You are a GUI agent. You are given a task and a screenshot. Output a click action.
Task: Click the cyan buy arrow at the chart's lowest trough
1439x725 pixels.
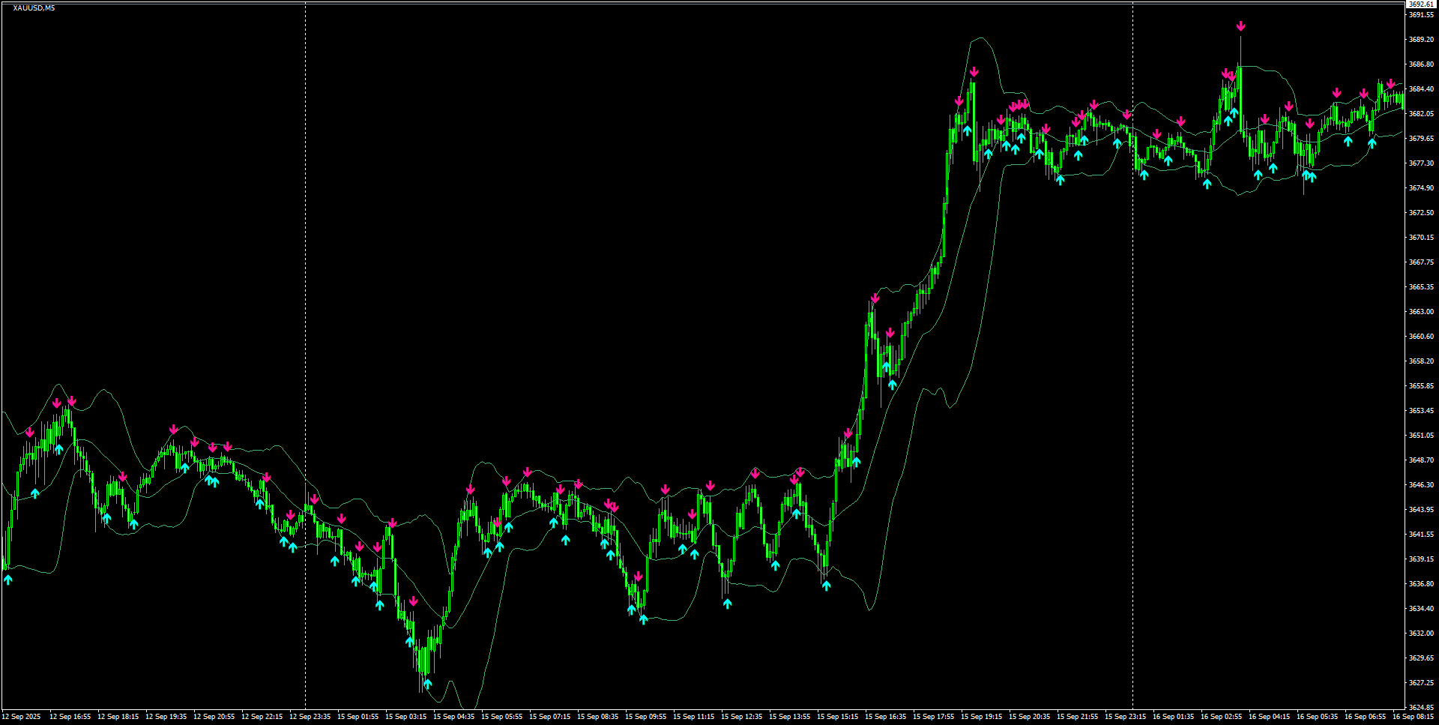pyautogui.click(x=427, y=684)
